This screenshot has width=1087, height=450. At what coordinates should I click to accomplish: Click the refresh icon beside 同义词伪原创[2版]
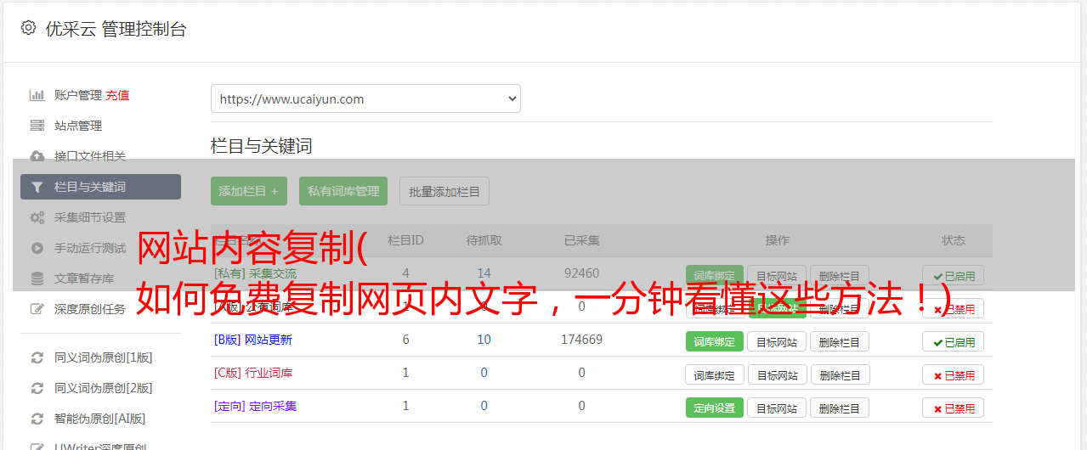click(37, 388)
